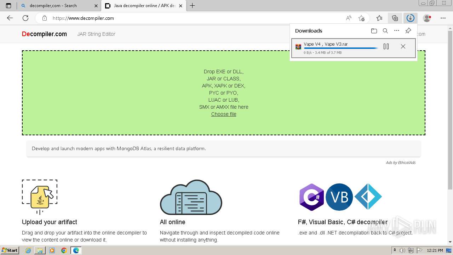Close the Java decompiler online tab
The image size is (453, 255).
(x=180, y=6)
